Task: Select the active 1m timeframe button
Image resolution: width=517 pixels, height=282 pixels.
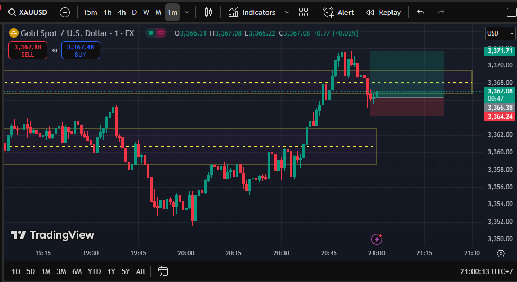Action: [173, 13]
